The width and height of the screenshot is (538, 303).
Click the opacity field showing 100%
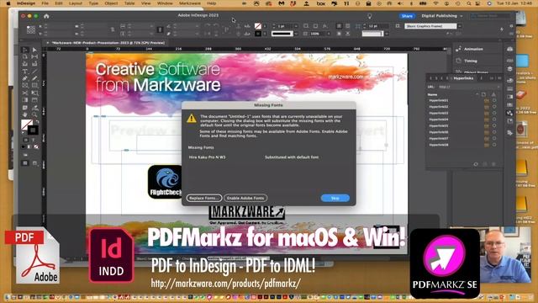[317, 34]
